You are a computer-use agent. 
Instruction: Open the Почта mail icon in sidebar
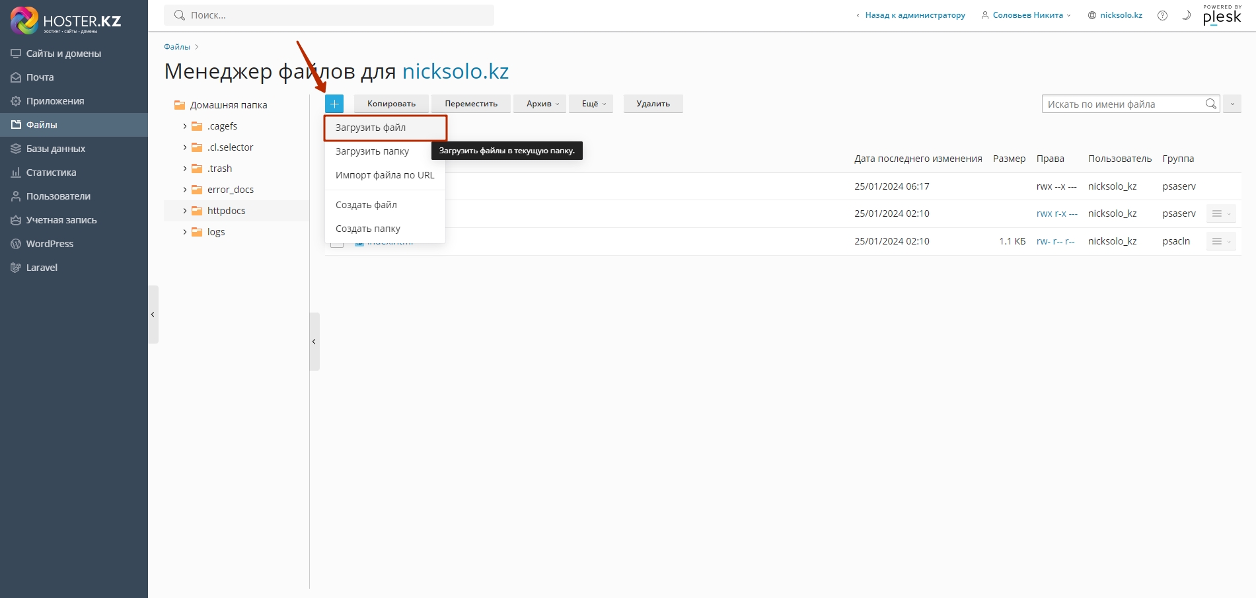[16, 77]
